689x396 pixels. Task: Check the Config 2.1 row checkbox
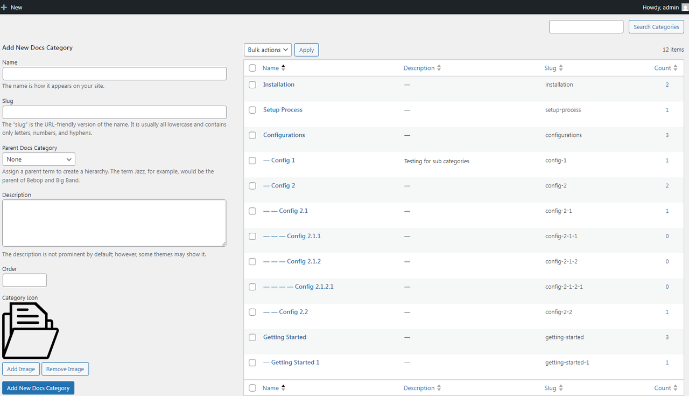252,211
